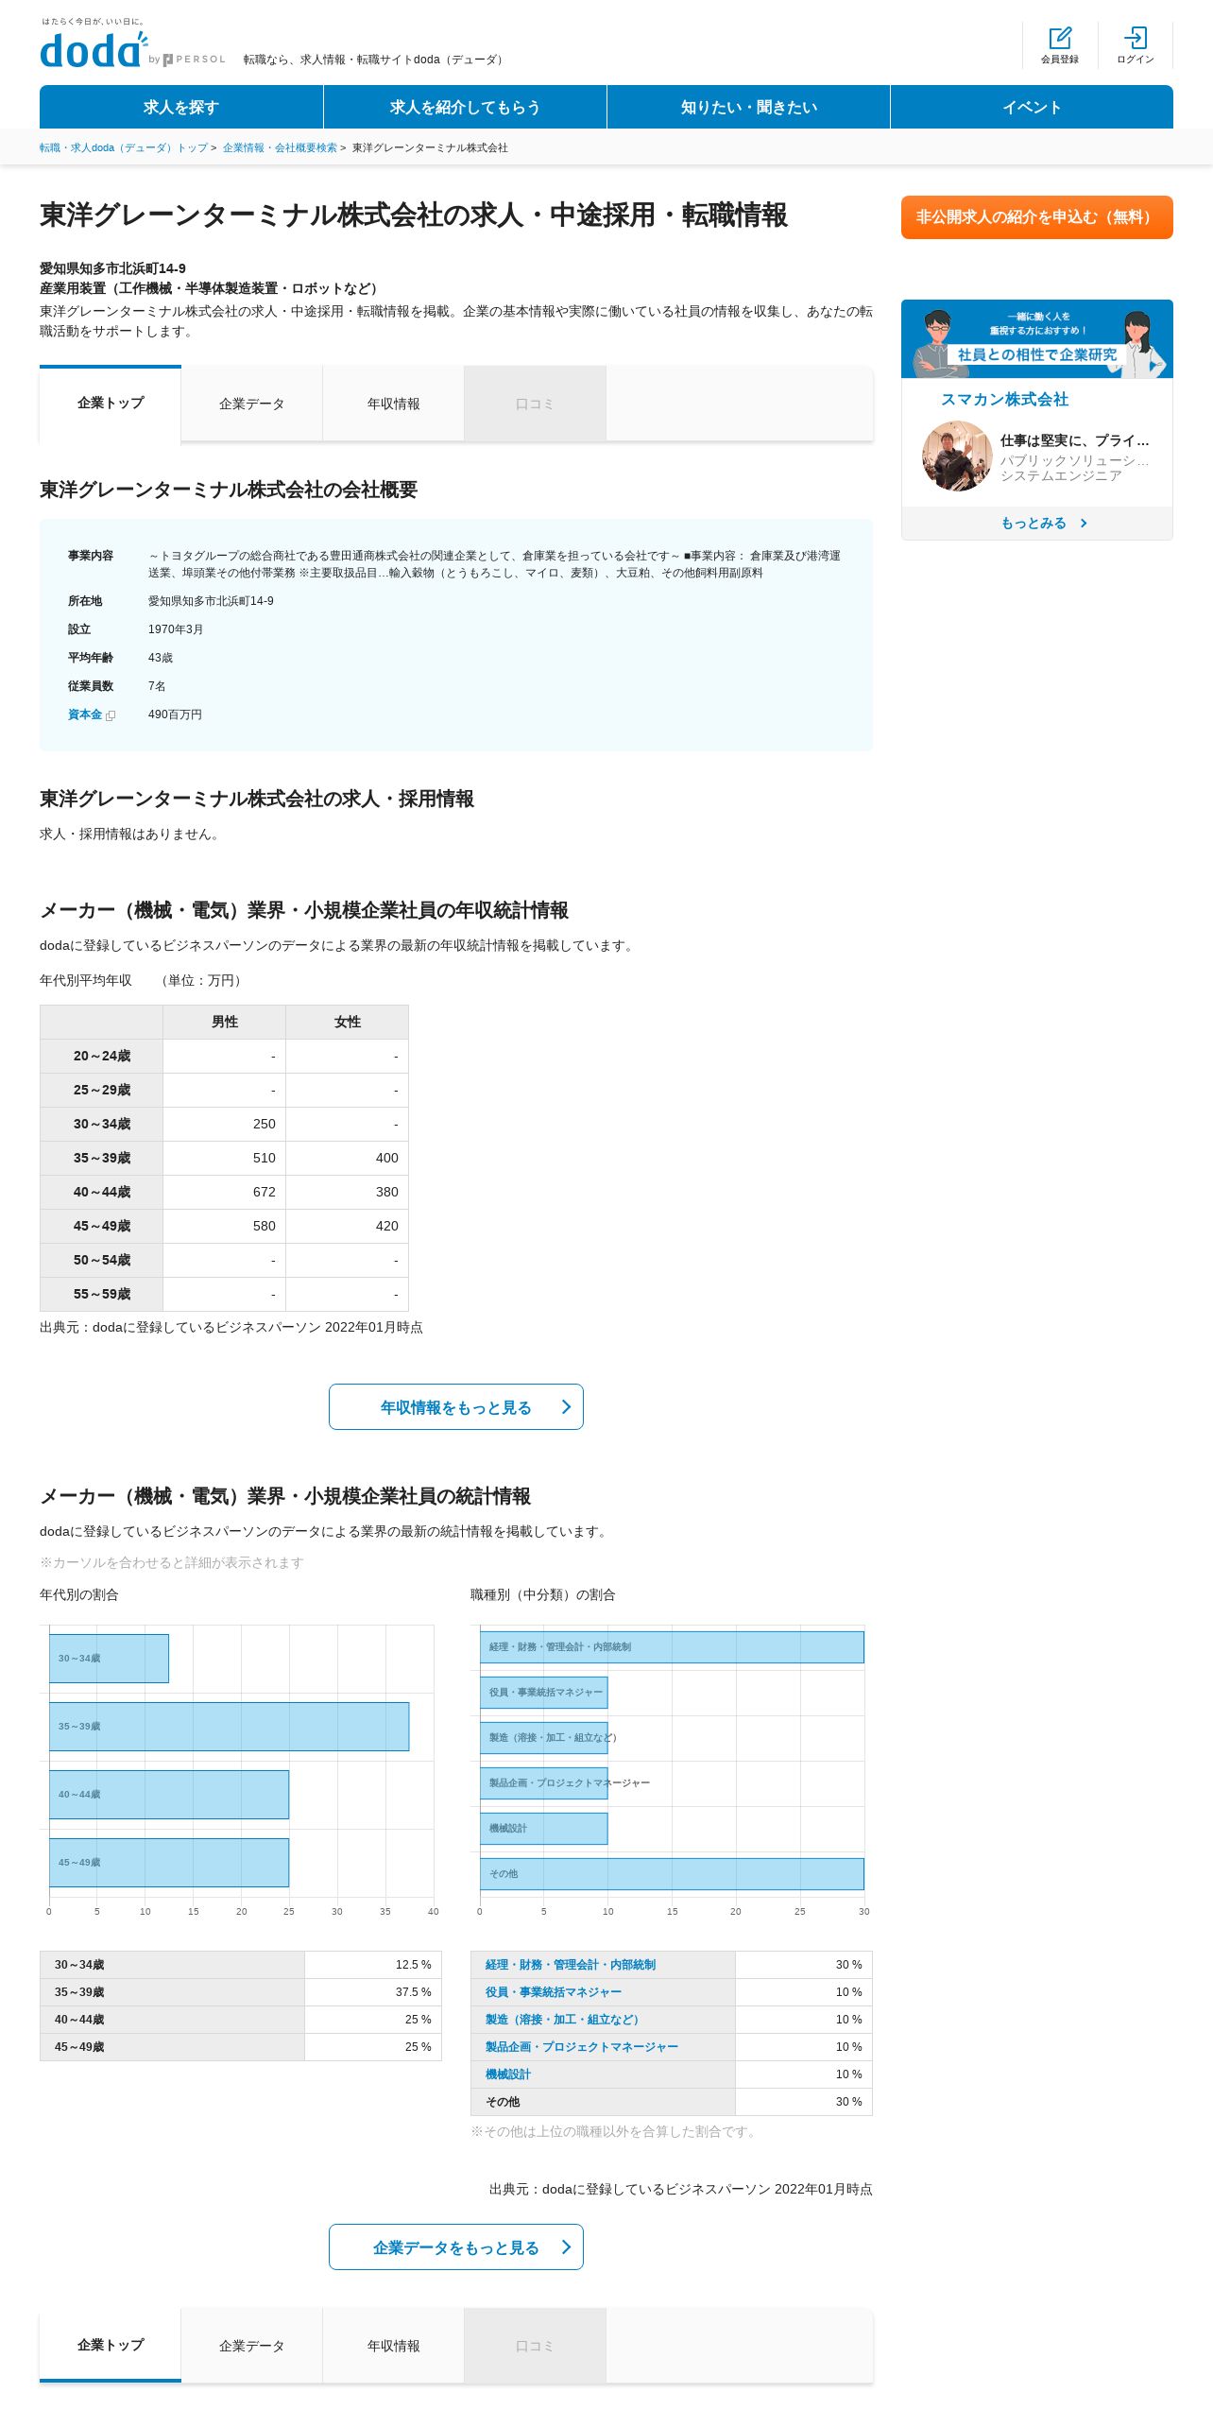This screenshot has height=2427, width=1213.
Task: Click the 30～34歳 chart bar
Action: tap(109, 1658)
